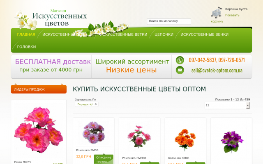Open the ГОЛОВКИ menu item
The width and height of the screenshot is (263, 164).
pyautogui.click(x=26, y=47)
